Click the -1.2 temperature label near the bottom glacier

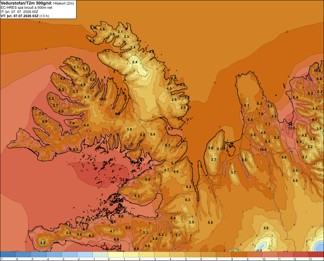point(259,250)
